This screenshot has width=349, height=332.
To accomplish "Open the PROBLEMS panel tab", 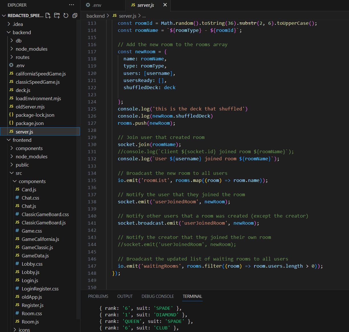I will click(98, 296).
